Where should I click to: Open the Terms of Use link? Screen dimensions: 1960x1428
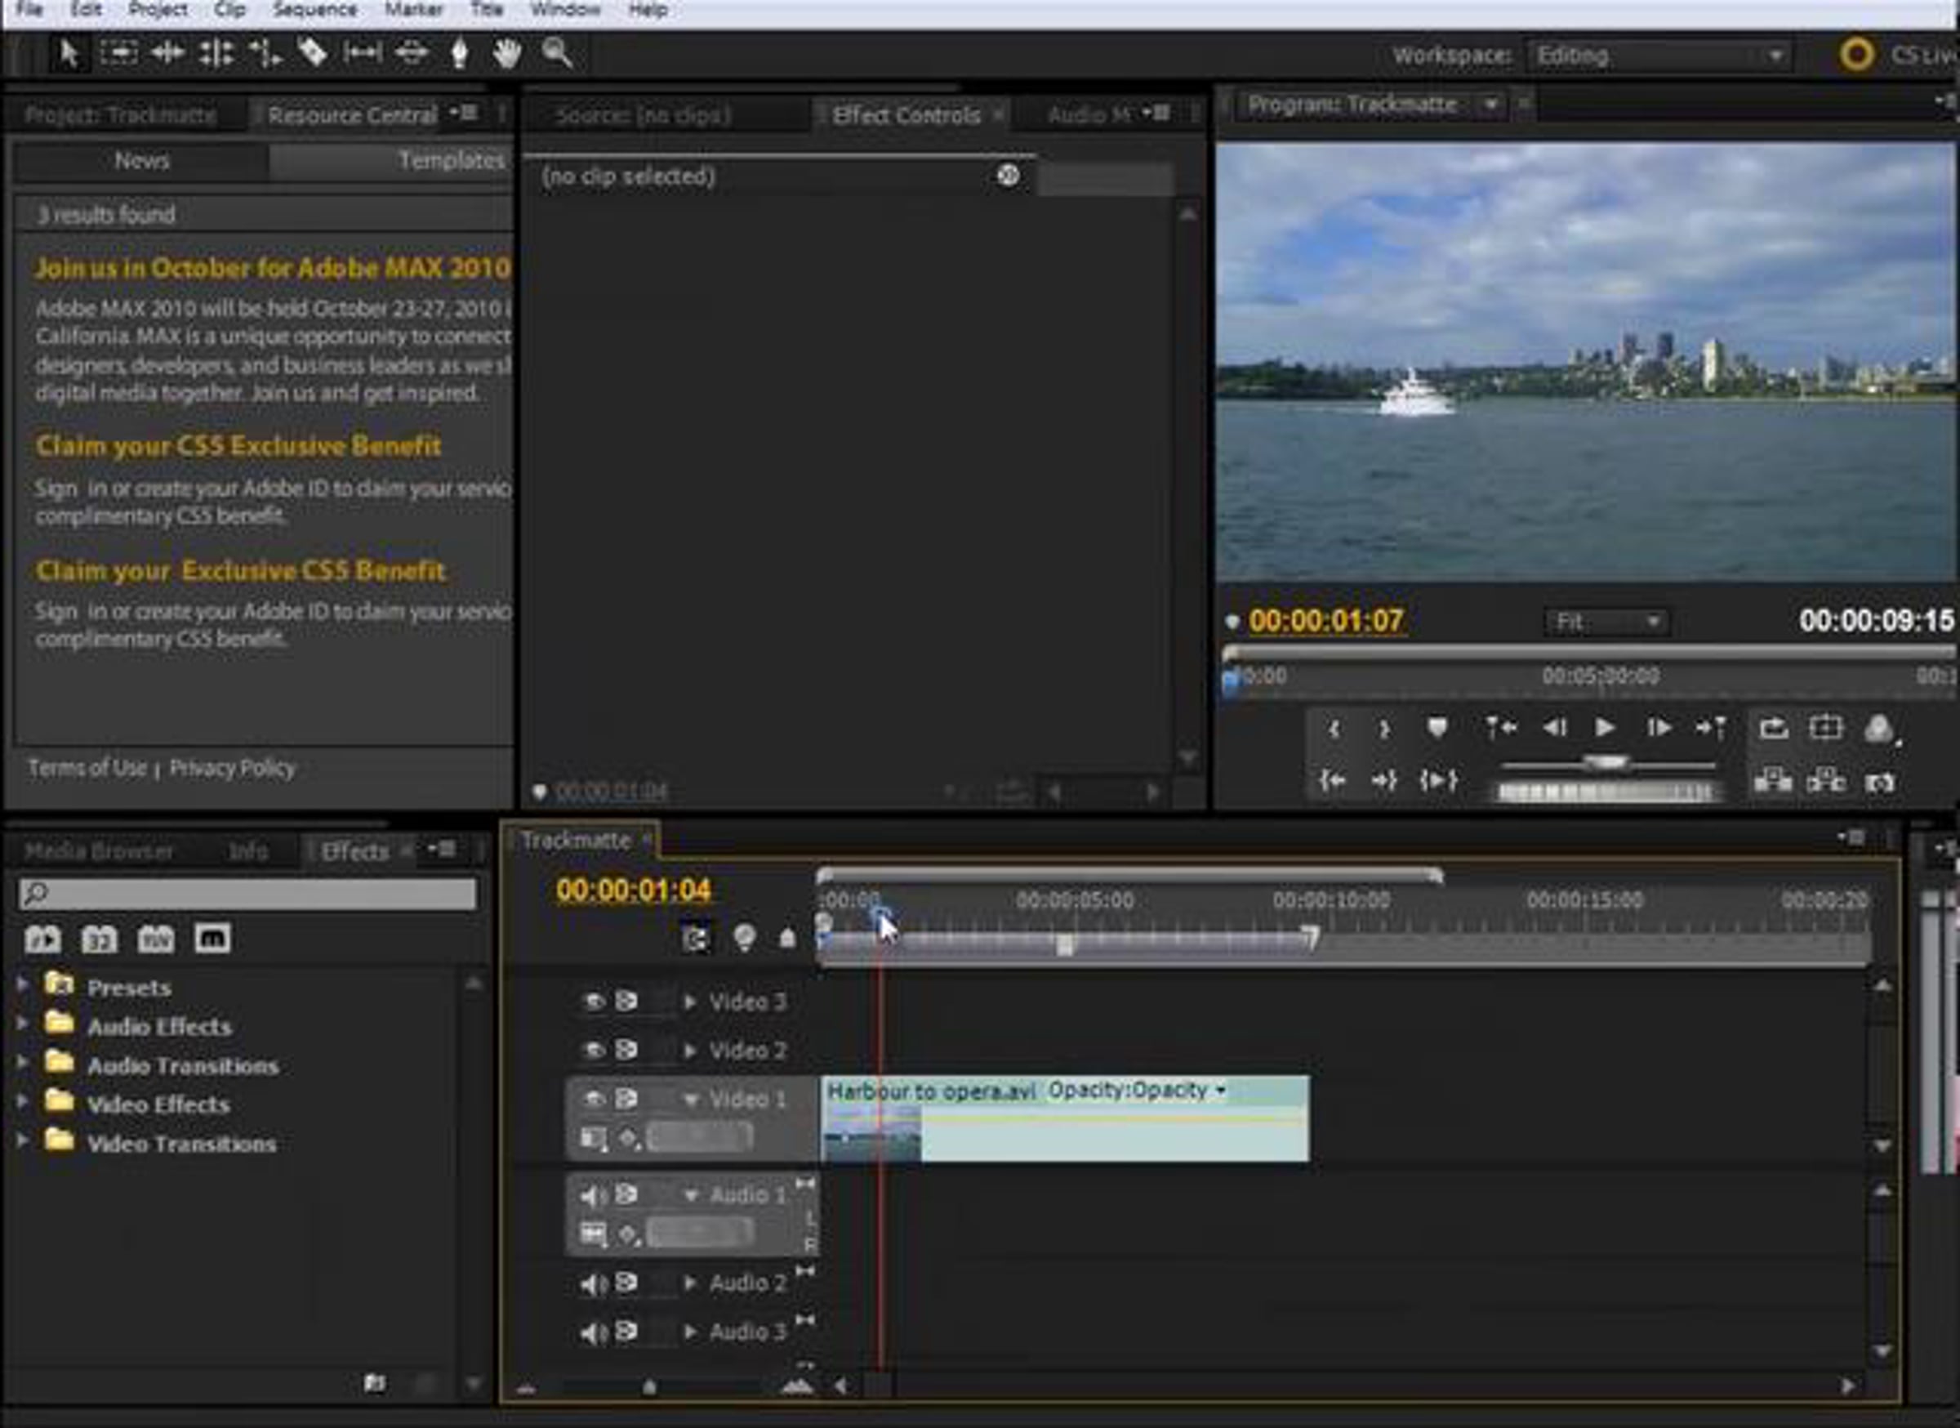[87, 768]
